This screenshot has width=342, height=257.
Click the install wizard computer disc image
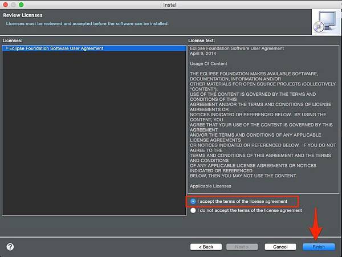325,22
